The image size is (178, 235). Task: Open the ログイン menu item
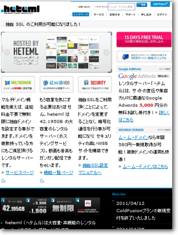162,15
